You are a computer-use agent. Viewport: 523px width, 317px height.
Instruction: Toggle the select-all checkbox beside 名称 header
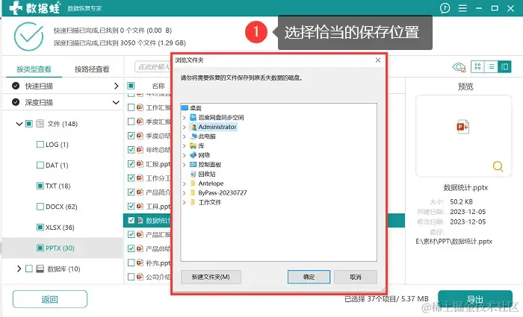pyautogui.click(x=131, y=86)
